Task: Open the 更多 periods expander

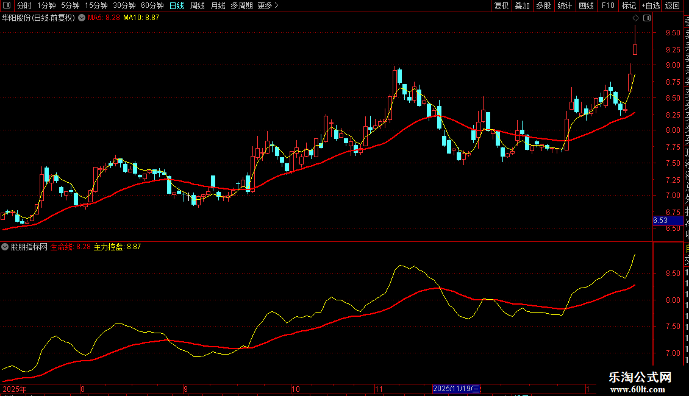Action: click(x=268, y=5)
